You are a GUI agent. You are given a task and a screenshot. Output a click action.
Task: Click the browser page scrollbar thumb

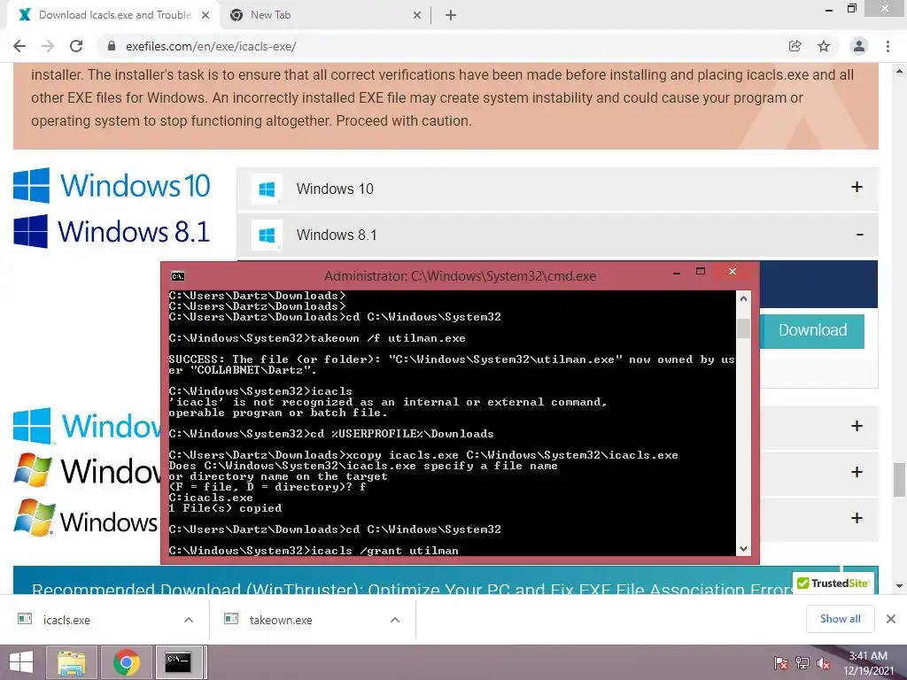coord(899,480)
